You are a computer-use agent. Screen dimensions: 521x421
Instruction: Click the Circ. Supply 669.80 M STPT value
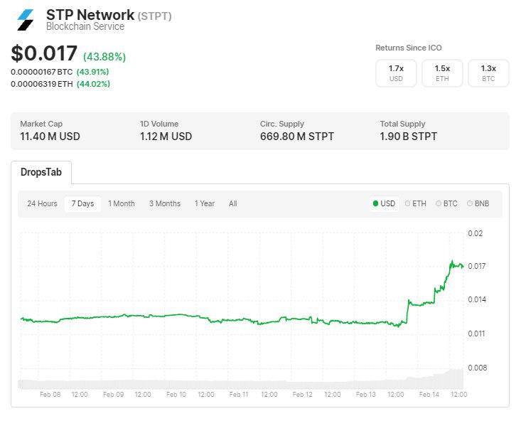pos(297,137)
